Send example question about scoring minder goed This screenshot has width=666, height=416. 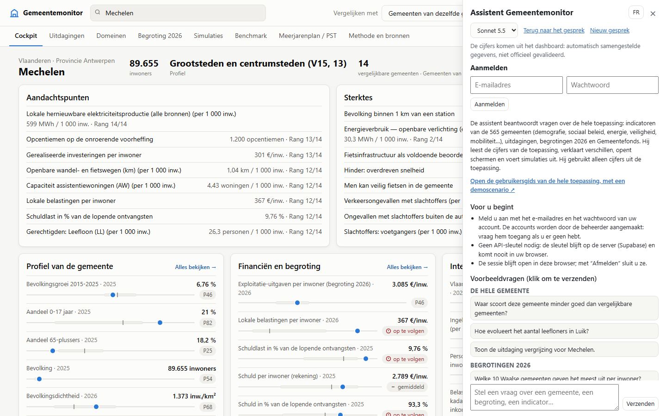click(x=564, y=308)
